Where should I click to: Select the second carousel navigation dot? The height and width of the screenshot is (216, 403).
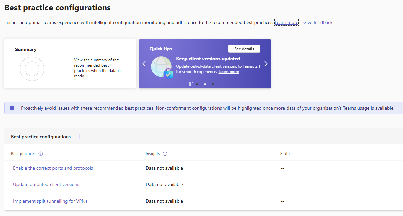(205, 84)
